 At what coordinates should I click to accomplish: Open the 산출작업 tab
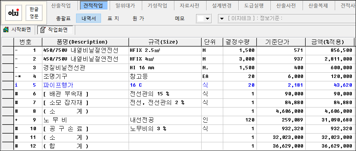pos(61,6)
